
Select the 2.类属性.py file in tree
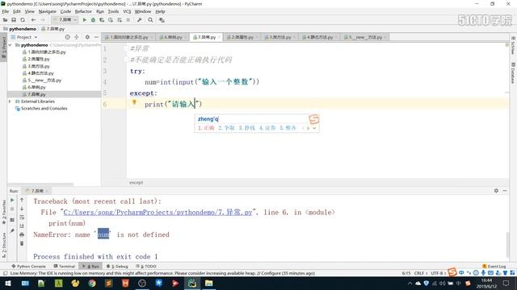click(x=38, y=59)
